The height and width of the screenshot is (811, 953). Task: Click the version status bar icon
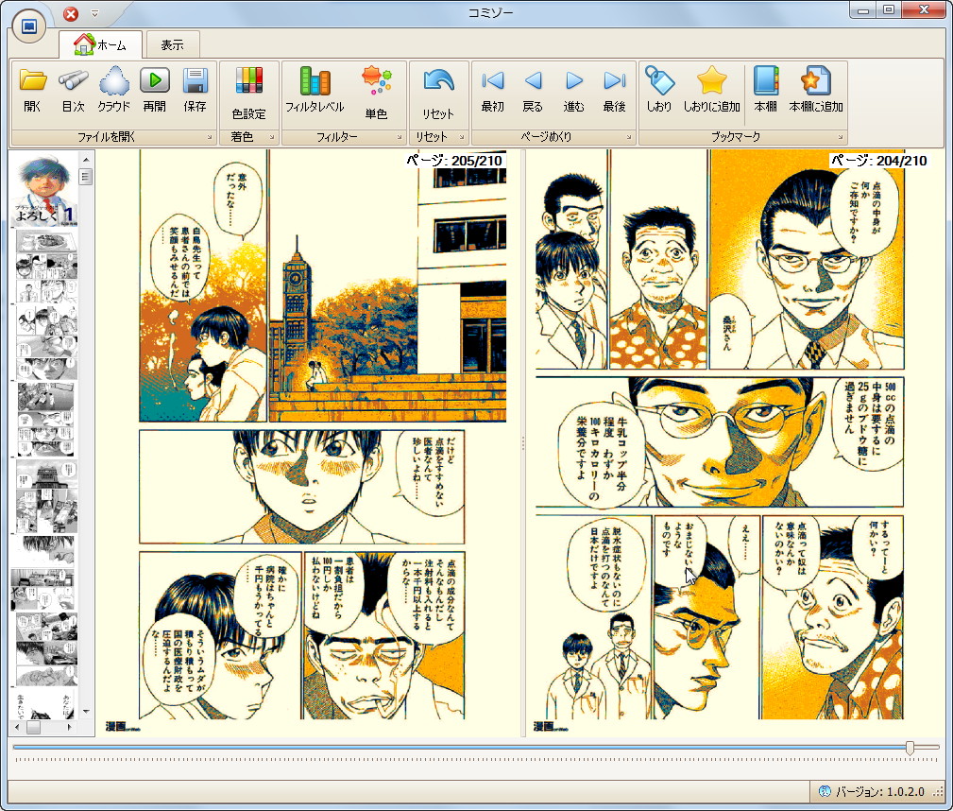(x=825, y=791)
